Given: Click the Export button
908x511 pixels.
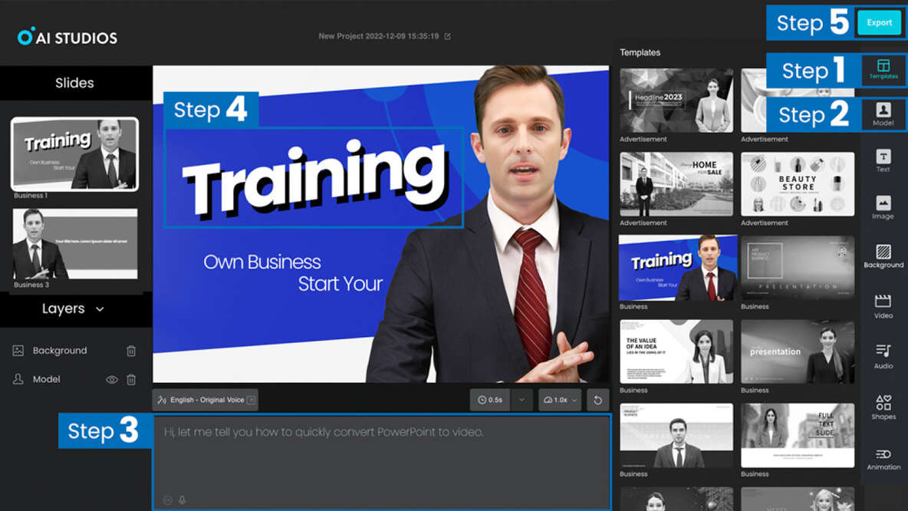Looking at the screenshot, I should (879, 22).
